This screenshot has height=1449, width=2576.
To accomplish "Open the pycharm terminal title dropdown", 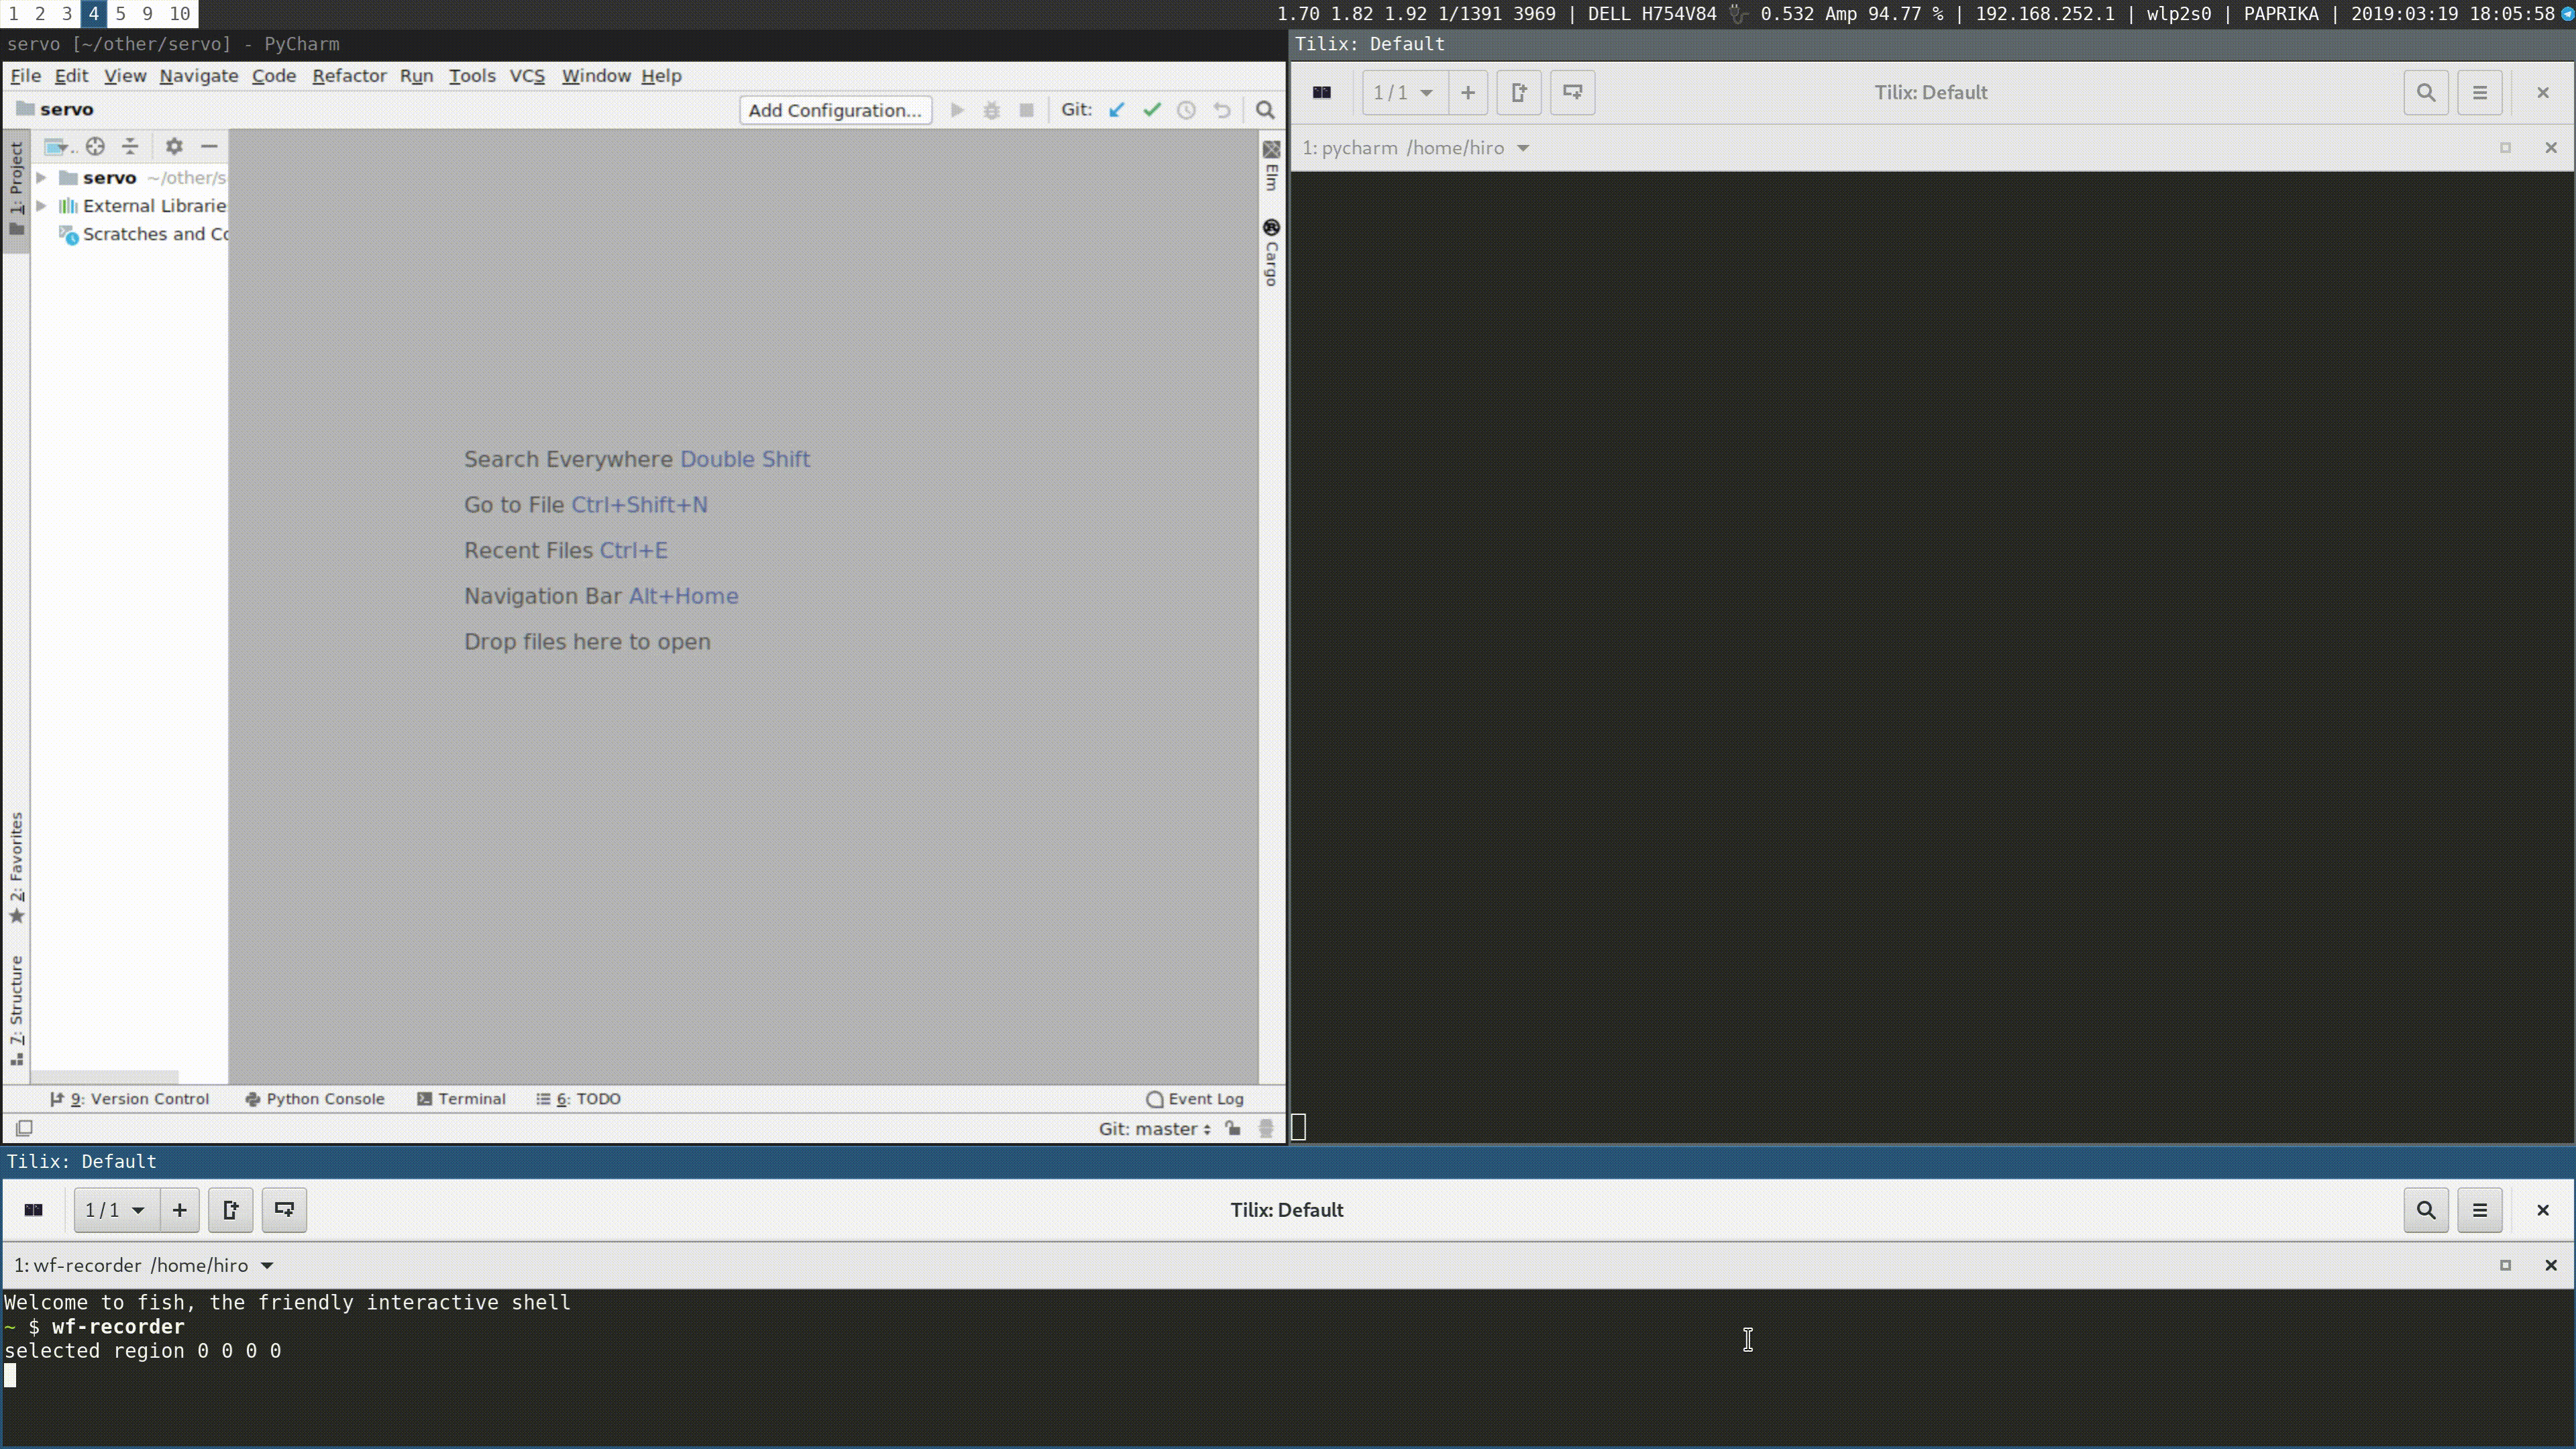I will 1523,147.
